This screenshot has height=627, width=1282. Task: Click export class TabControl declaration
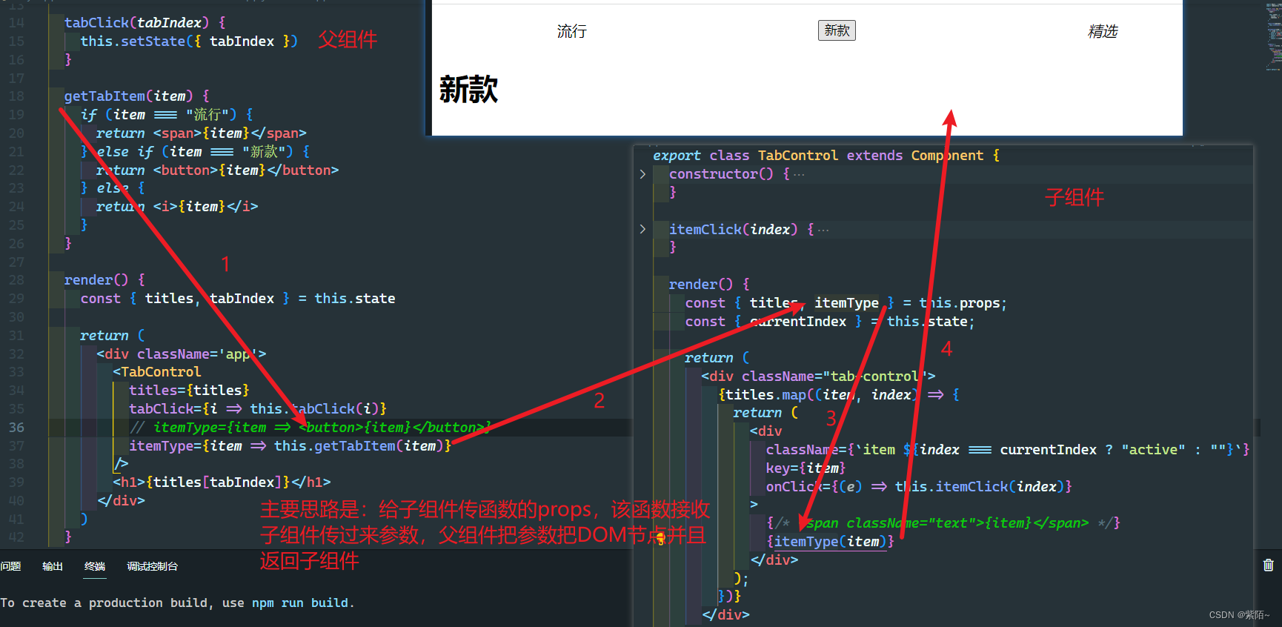(826, 156)
